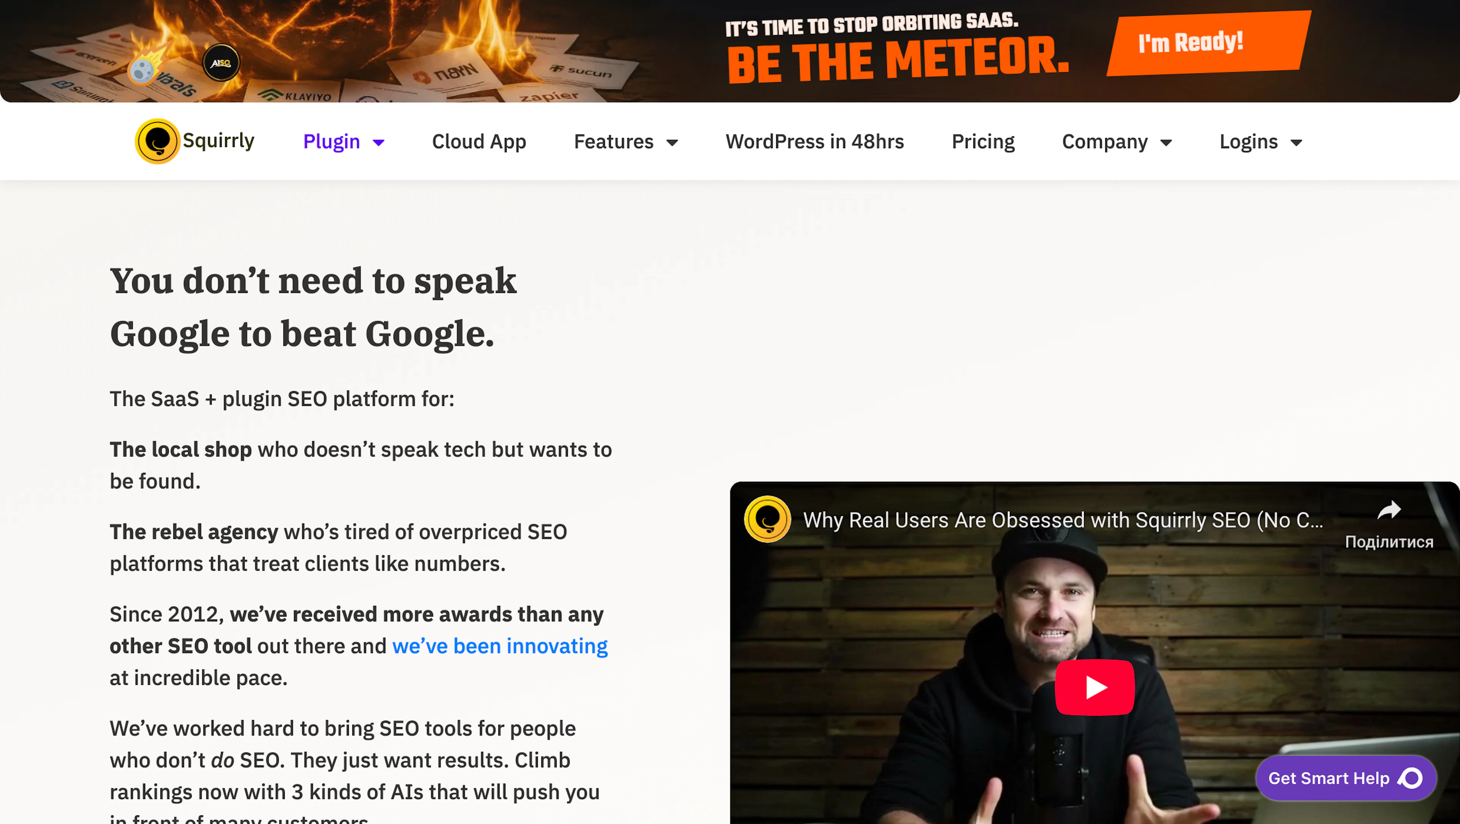Image resolution: width=1460 pixels, height=824 pixels.
Task: Open Cloud App from the navigation
Action: [x=479, y=141]
